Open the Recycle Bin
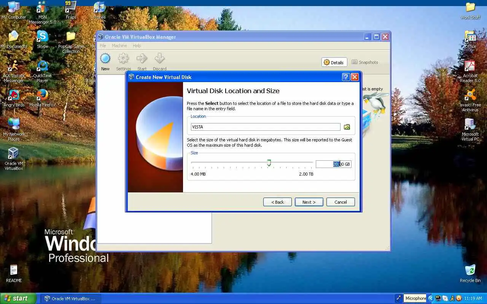 (470, 274)
